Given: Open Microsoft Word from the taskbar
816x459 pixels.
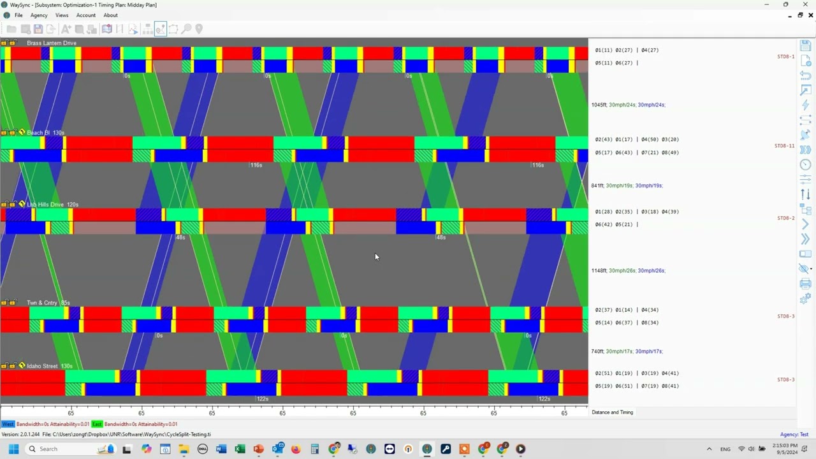Looking at the screenshot, I should [221, 449].
